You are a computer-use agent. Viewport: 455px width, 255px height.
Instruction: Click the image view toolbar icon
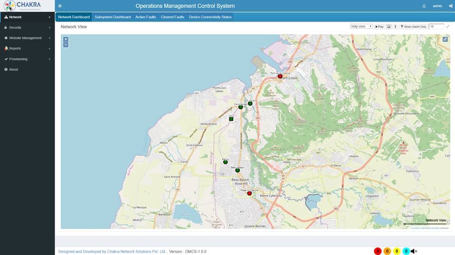[x=389, y=27]
